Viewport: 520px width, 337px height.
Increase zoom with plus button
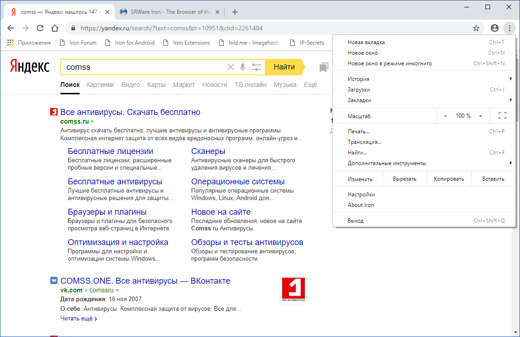pos(480,116)
